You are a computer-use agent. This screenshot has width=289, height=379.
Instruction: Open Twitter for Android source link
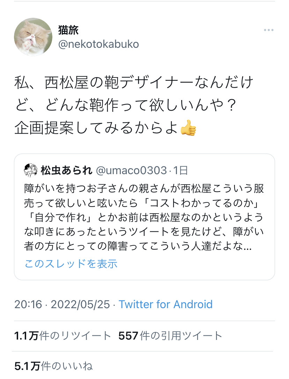(165, 304)
